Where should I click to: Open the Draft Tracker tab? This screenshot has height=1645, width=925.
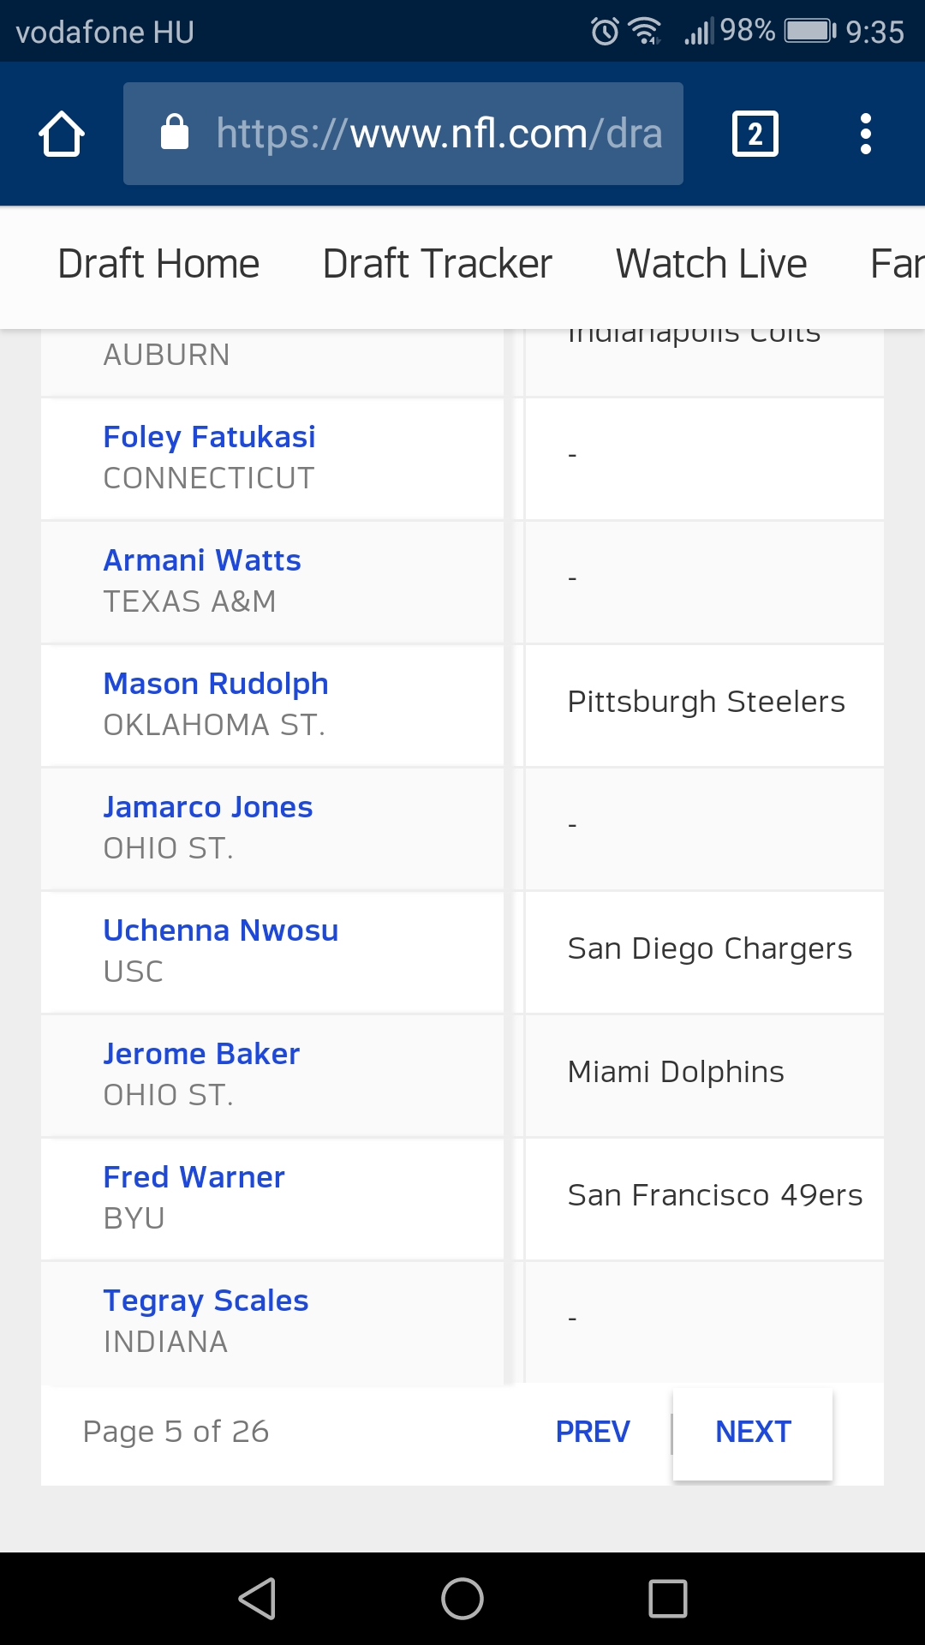pyautogui.click(x=437, y=264)
